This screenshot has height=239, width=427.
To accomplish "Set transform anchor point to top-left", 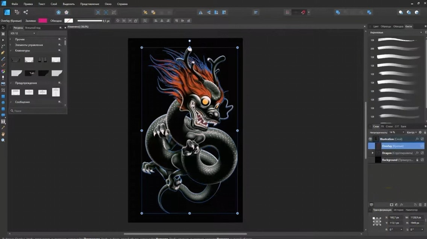I will [373, 218].
